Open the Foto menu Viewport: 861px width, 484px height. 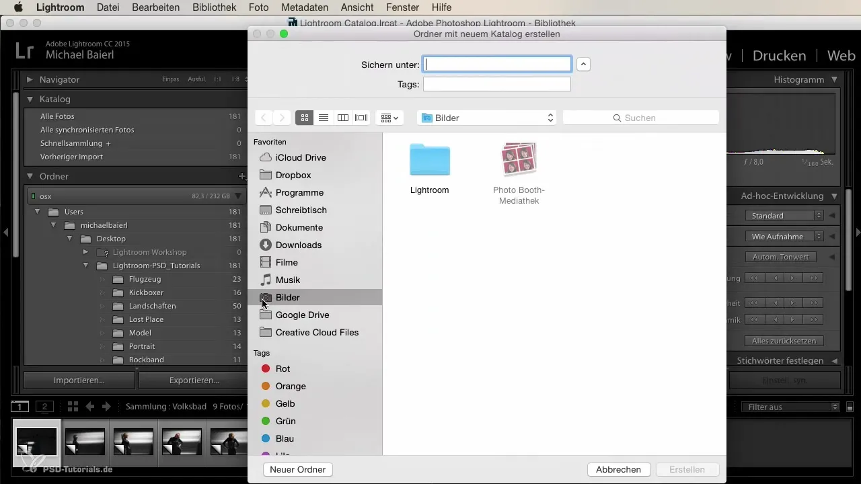click(x=258, y=7)
